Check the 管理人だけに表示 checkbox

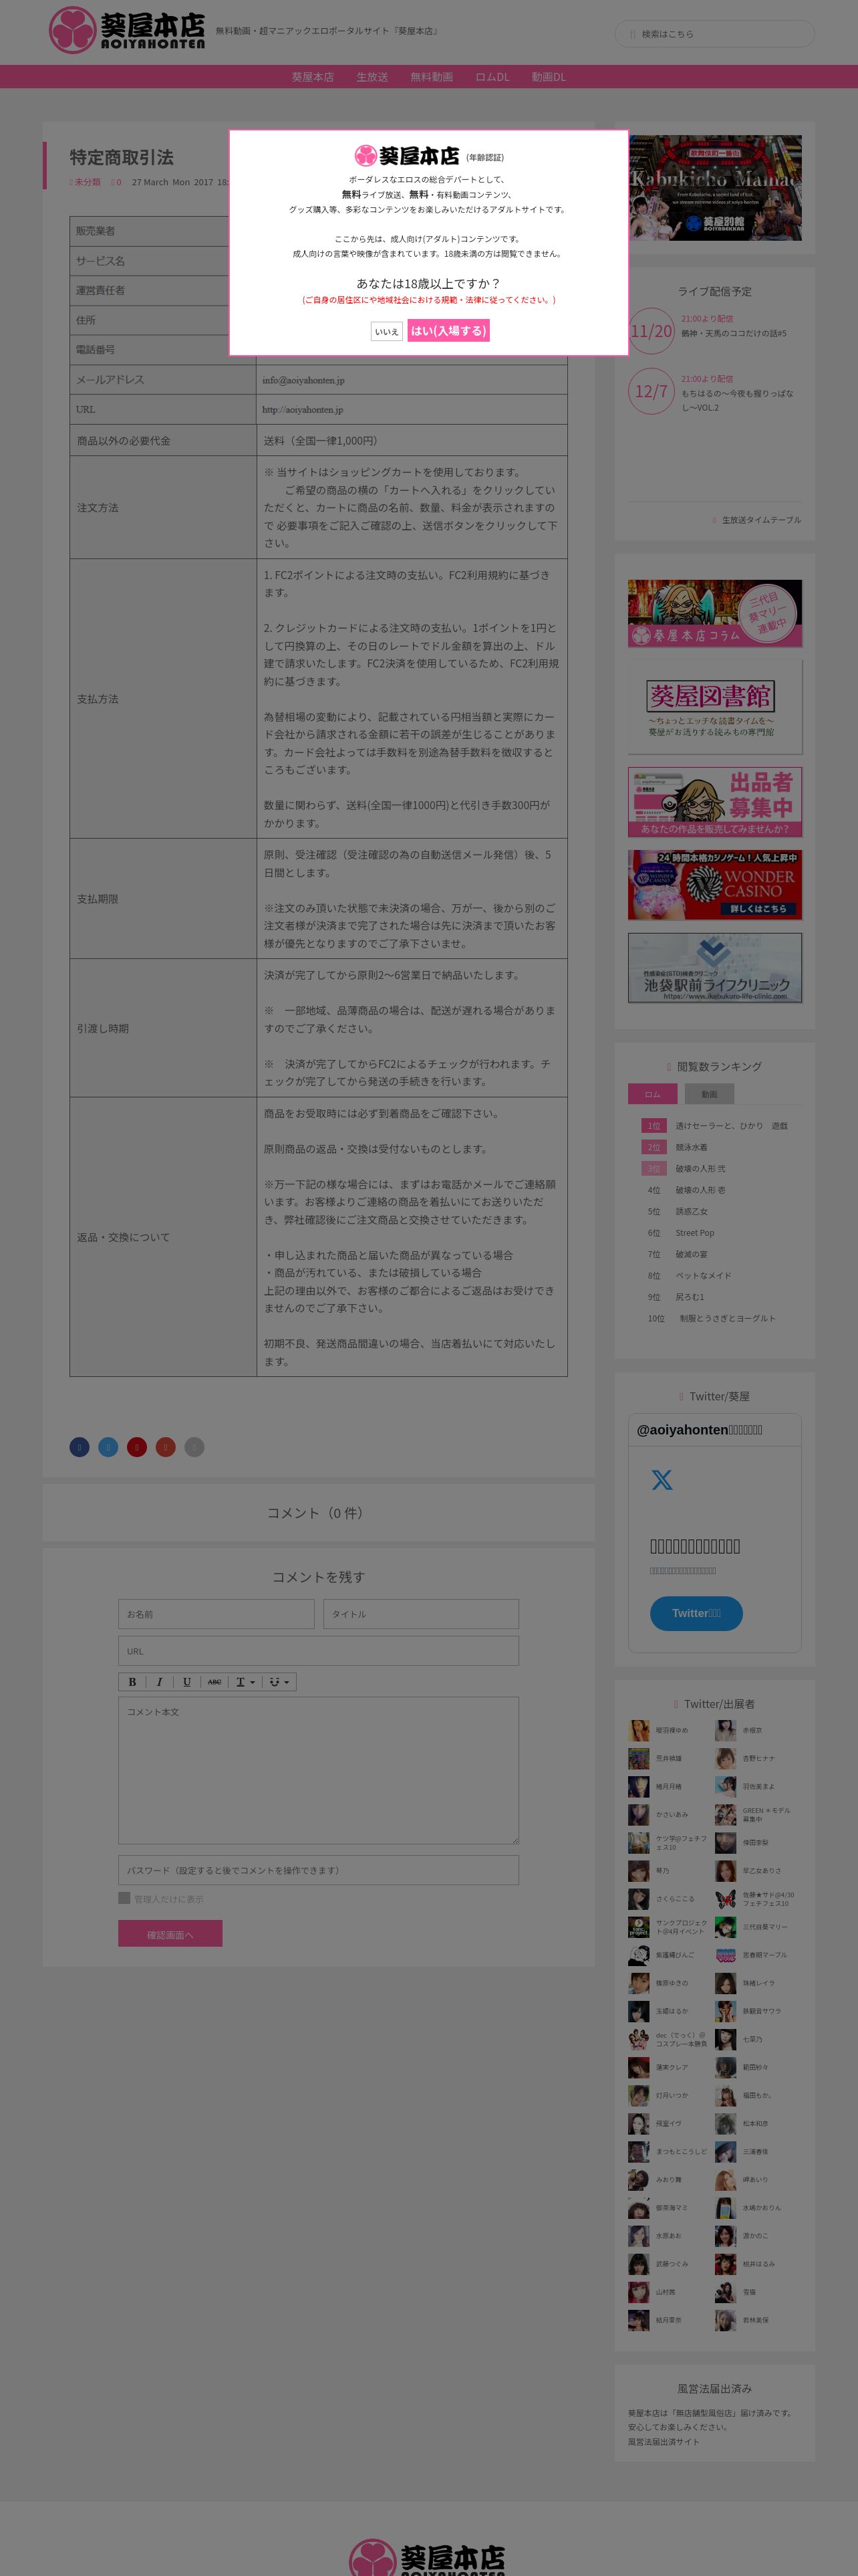[124, 1897]
